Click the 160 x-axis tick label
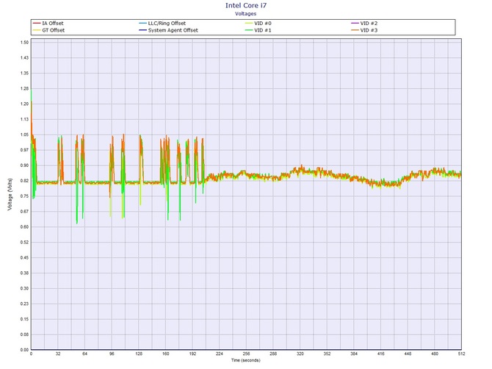The height and width of the screenshot is (369, 492). (x=166, y=354)
